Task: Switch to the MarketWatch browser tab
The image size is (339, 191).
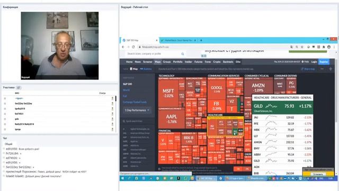Action: 179,40
